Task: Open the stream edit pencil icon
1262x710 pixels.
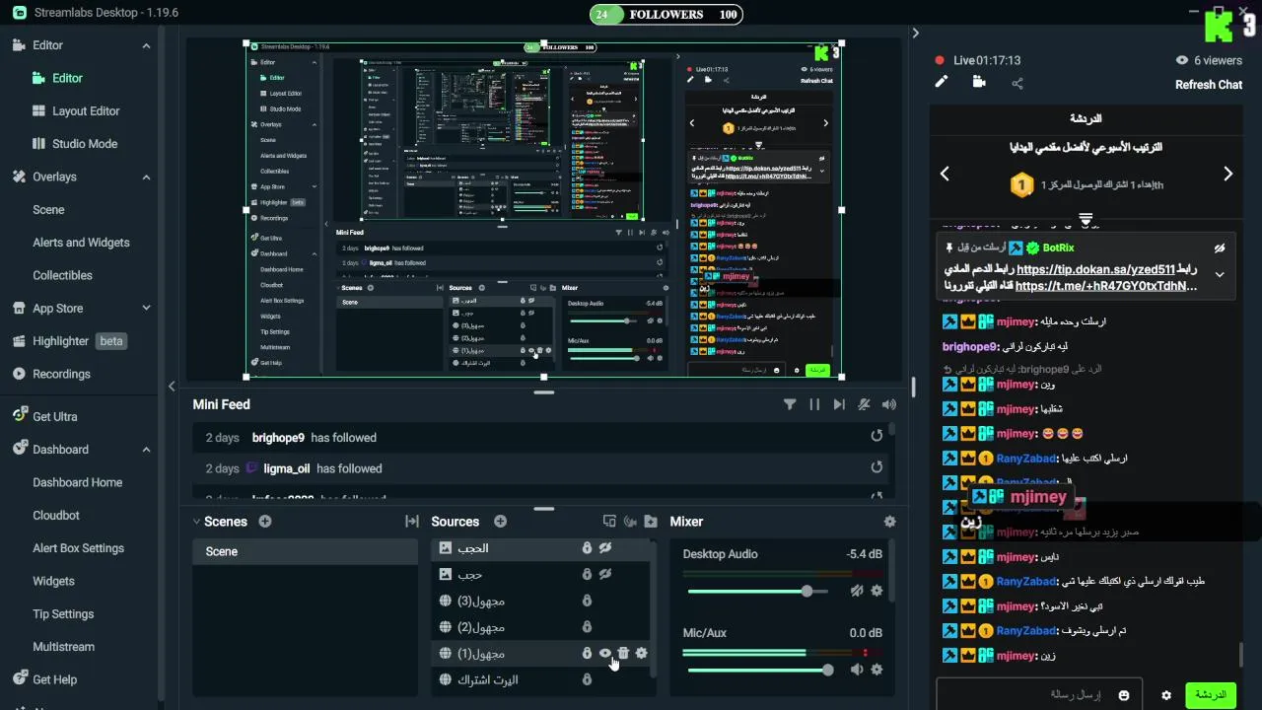Action: pos(942,83)
